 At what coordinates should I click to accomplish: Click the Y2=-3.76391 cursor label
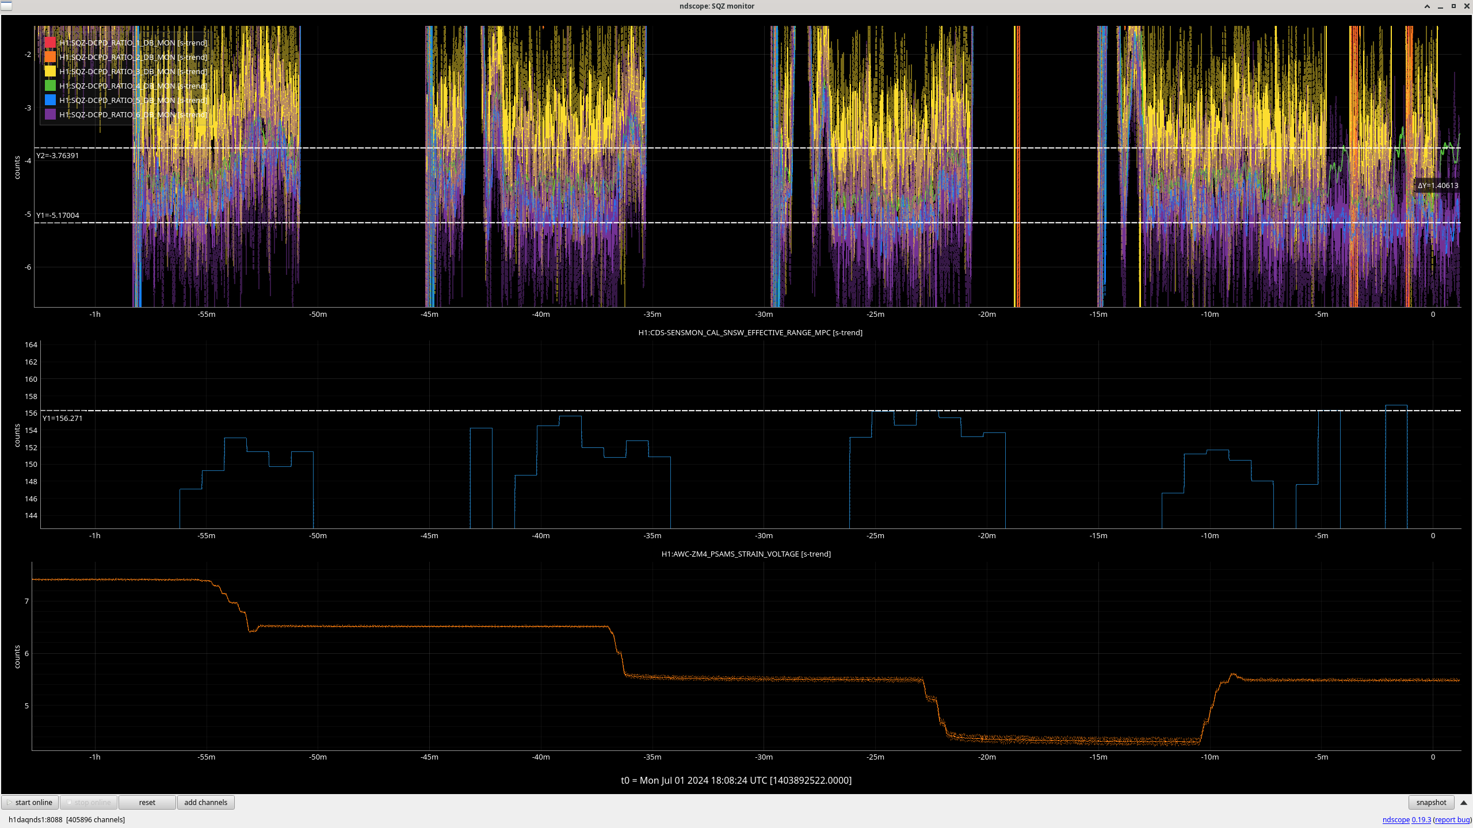[58, 155]
